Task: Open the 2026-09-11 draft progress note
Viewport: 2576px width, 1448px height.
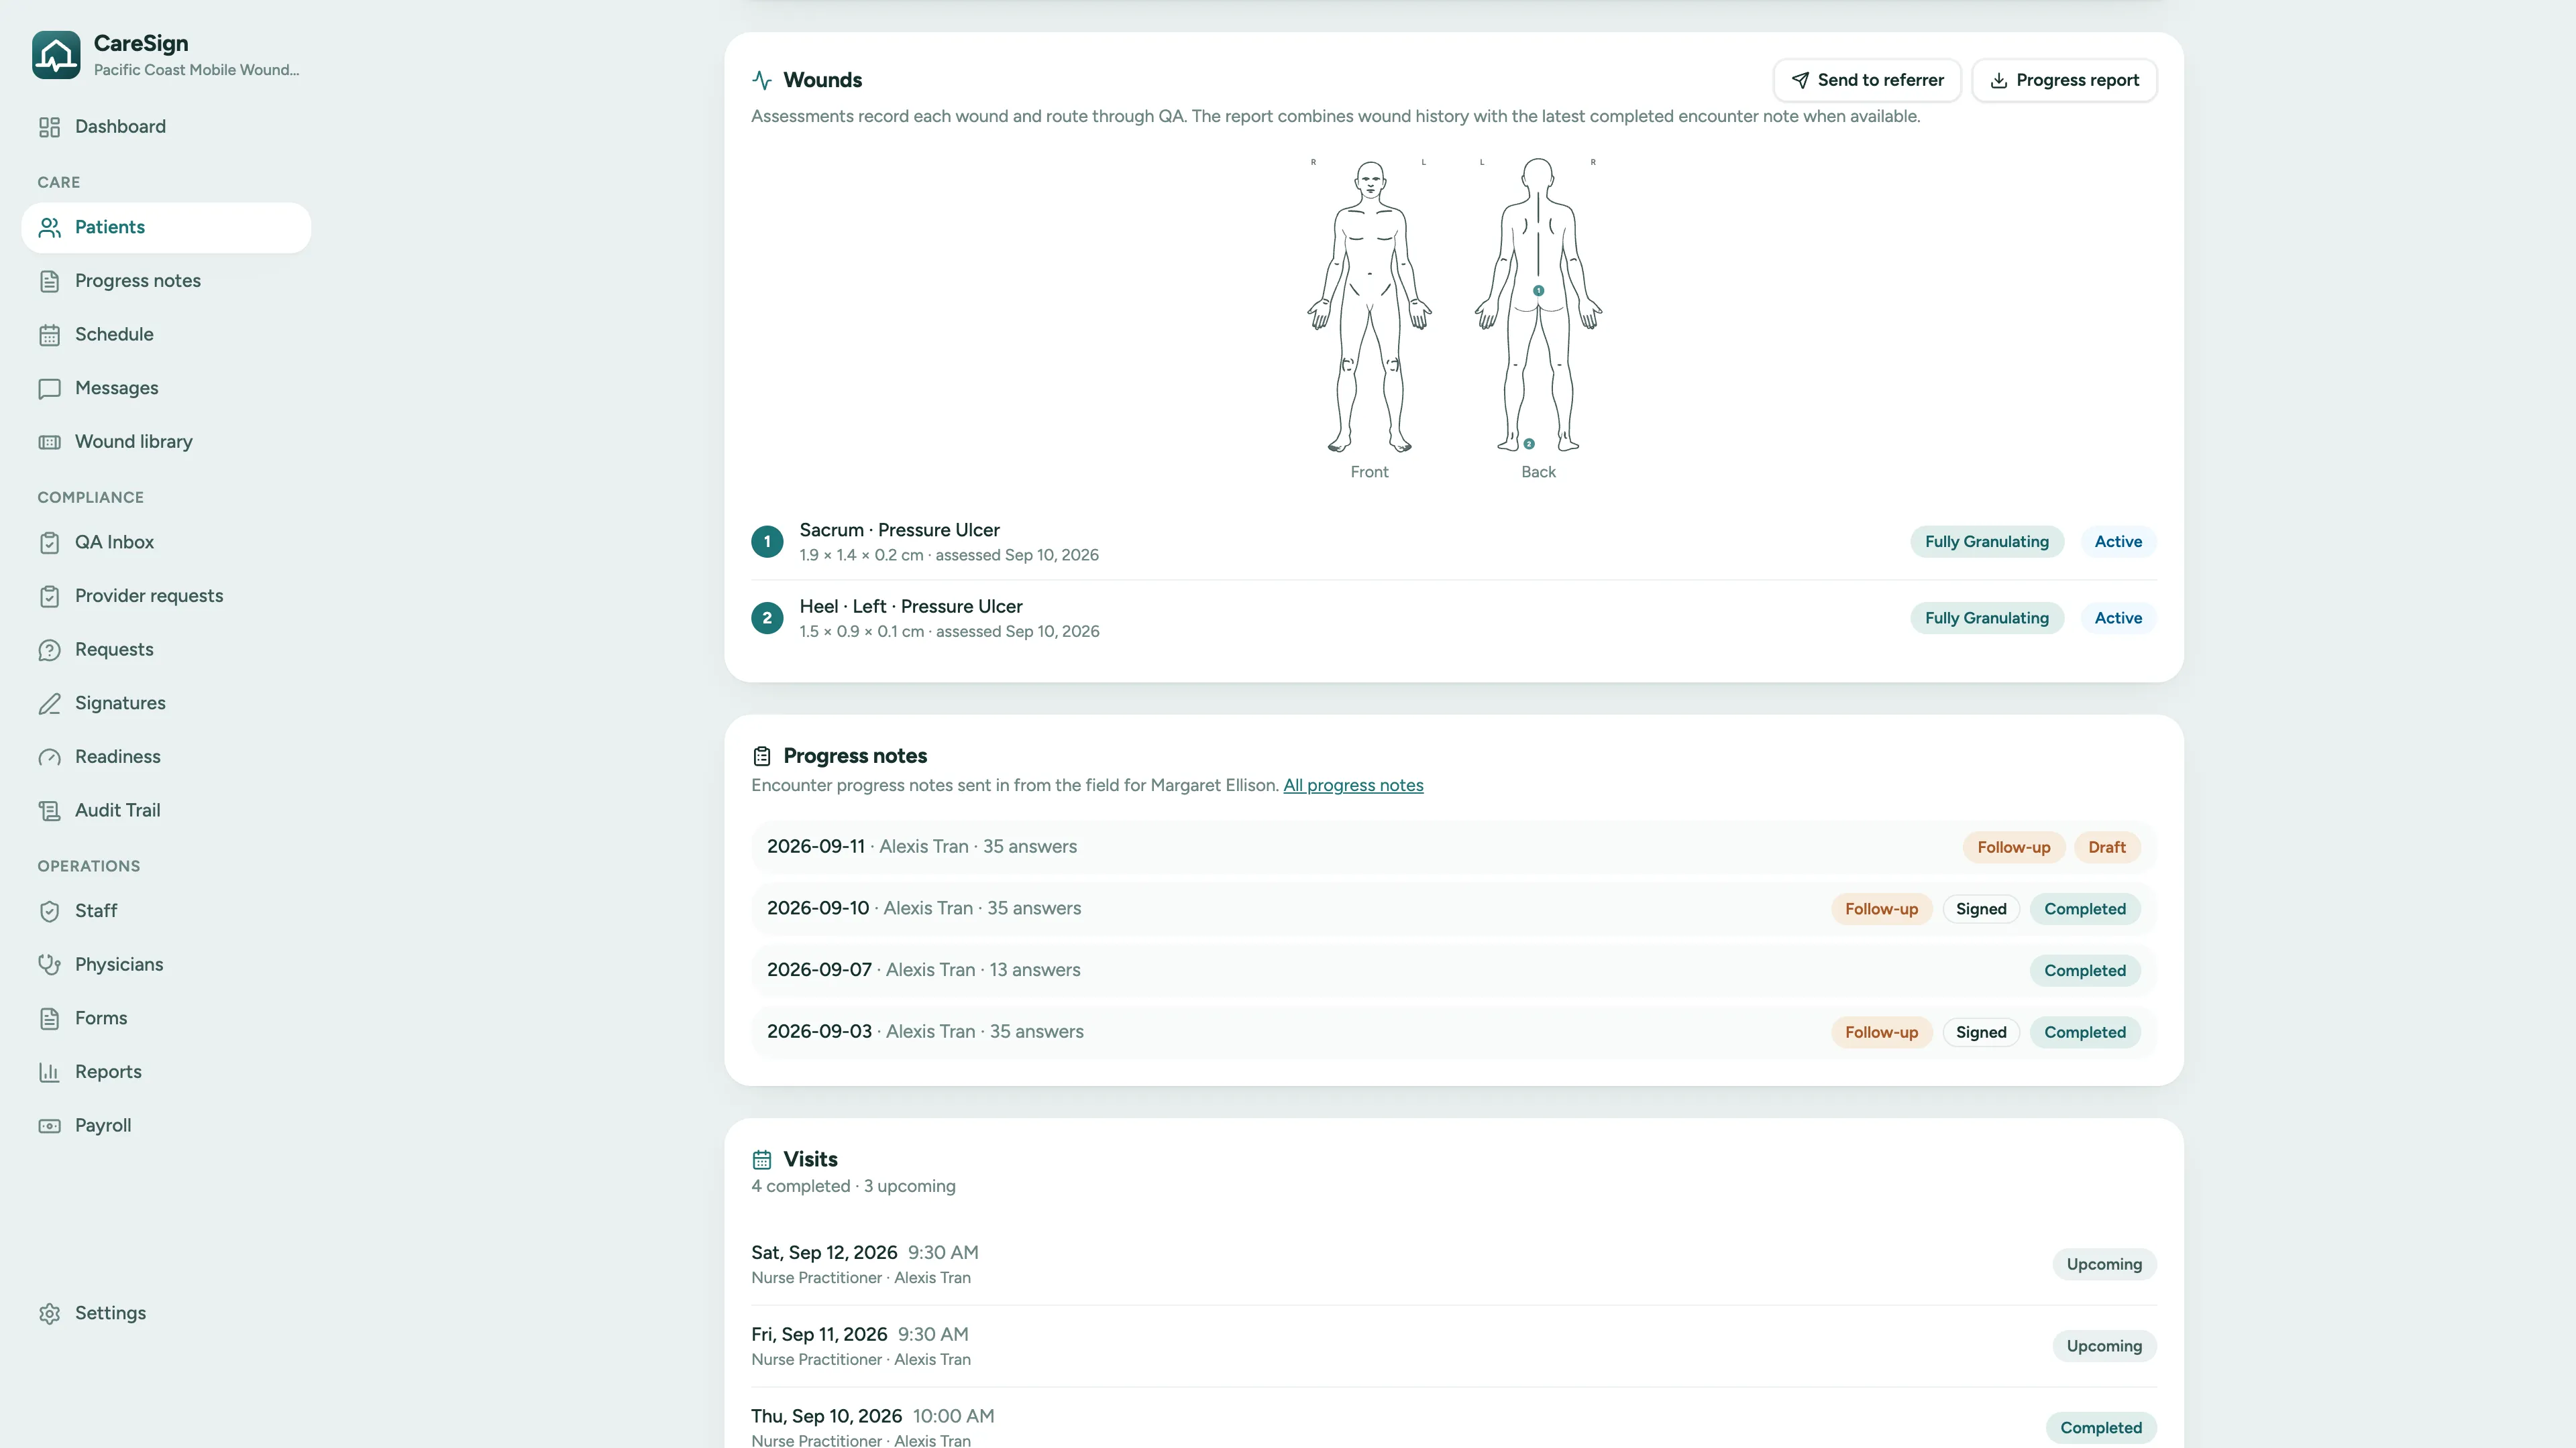Action: tap(1454, 847)
